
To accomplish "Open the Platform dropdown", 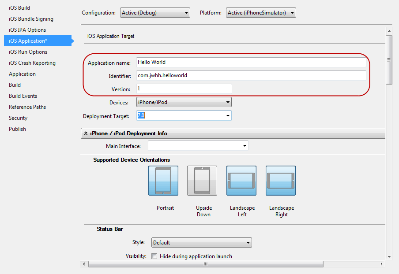I will [260, 13].
